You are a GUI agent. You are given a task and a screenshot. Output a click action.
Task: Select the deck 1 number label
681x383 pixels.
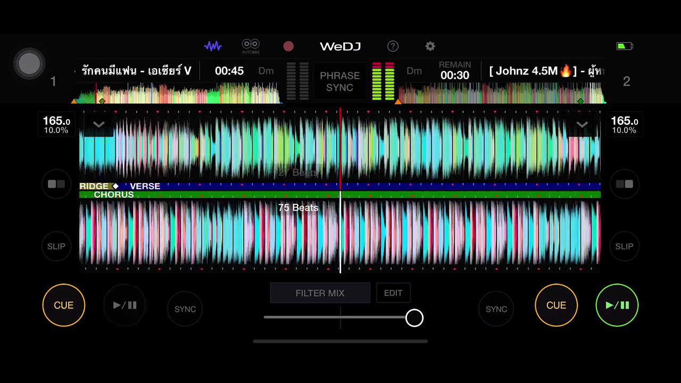53,81
